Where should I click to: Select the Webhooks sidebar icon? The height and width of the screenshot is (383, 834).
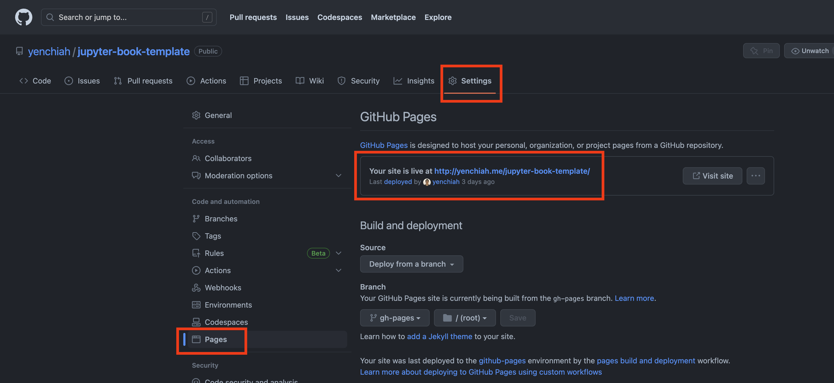(197, 287)
